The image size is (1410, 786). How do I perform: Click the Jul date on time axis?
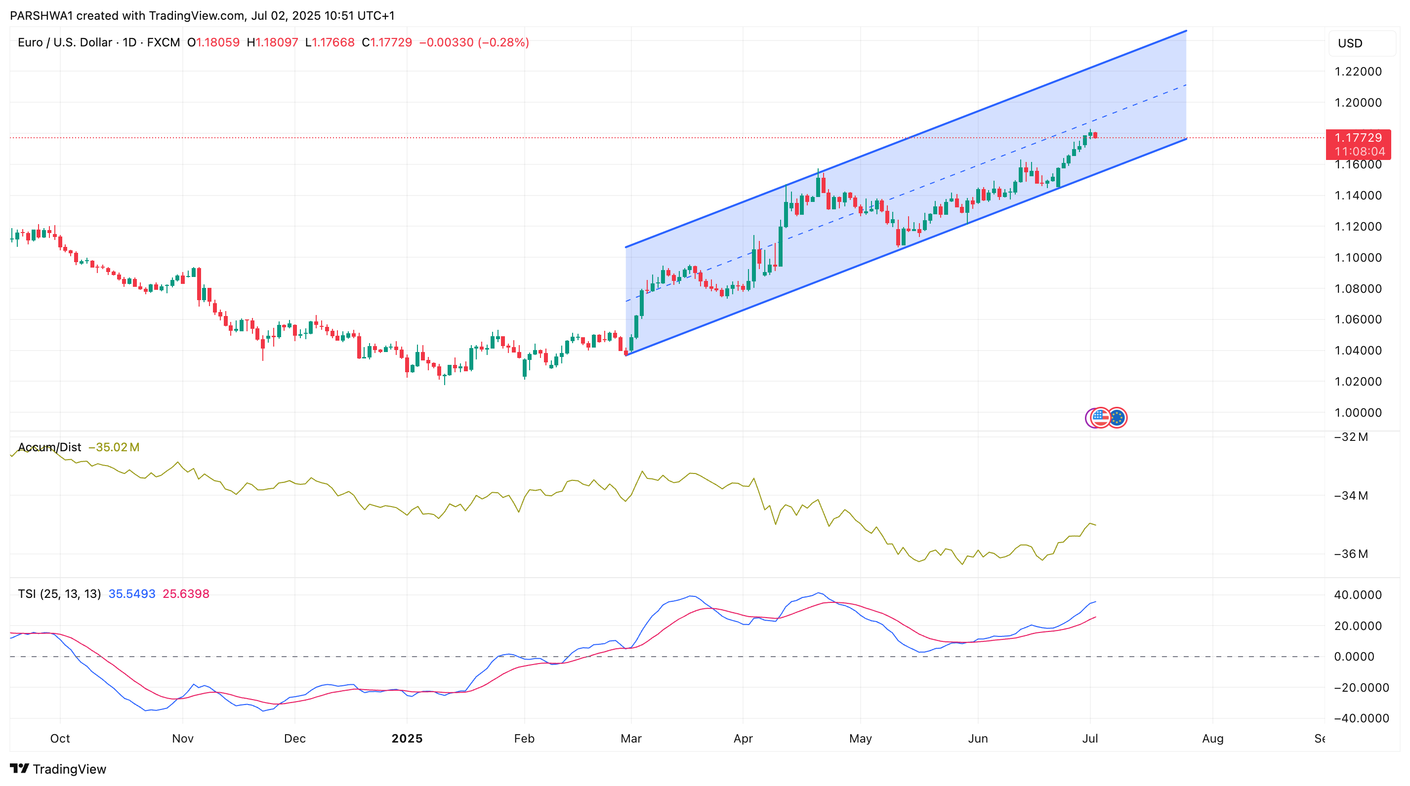1090,739
